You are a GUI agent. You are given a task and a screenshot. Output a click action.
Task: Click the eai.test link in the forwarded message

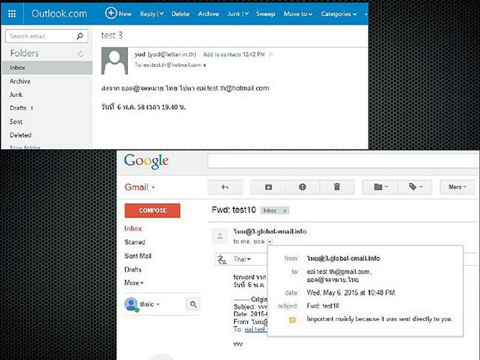click(256, 330)
